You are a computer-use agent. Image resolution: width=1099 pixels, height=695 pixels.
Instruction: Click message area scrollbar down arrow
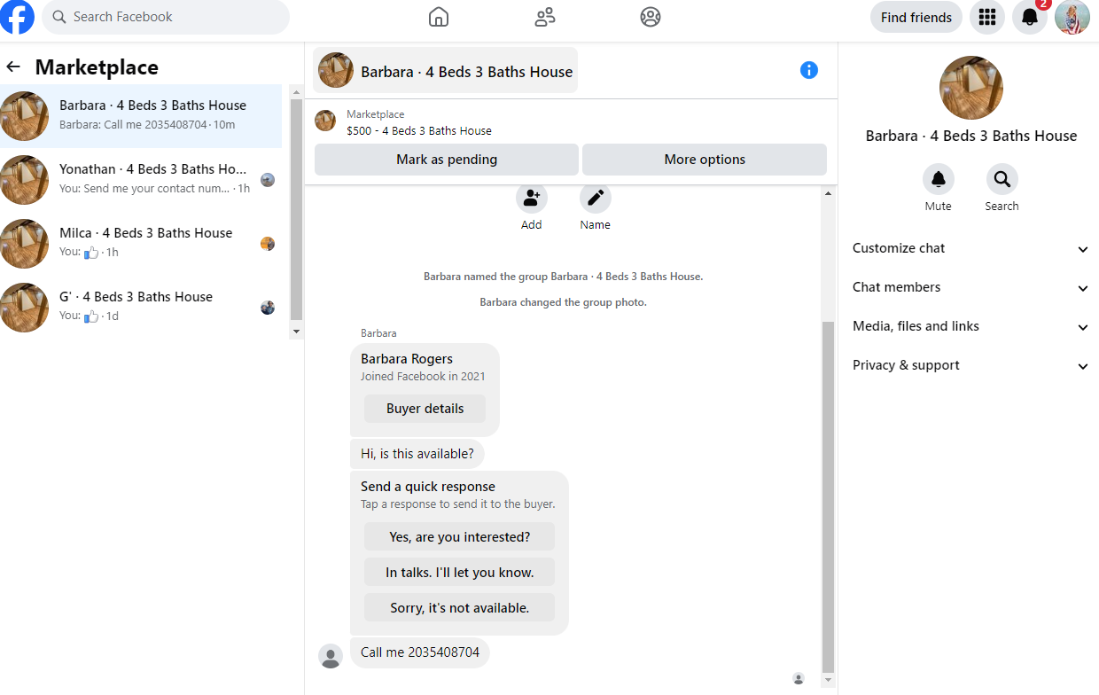829,680
